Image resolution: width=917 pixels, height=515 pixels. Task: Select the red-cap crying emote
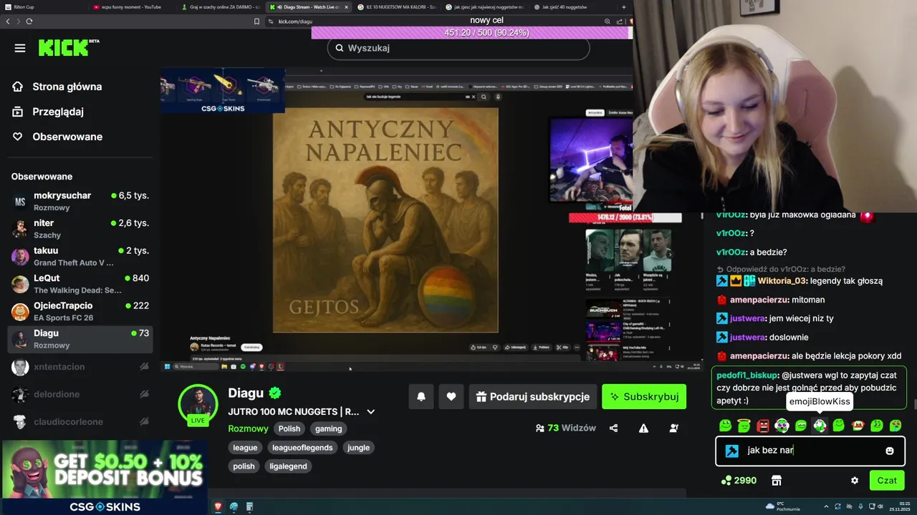click(x=858, y=426)
